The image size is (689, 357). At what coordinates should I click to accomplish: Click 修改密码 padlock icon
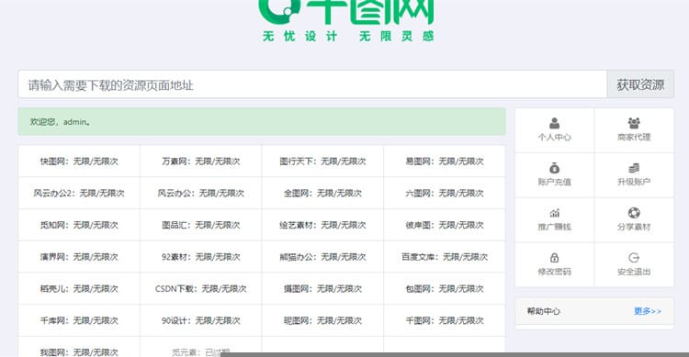pyautogui.click(x=555, y=257)
